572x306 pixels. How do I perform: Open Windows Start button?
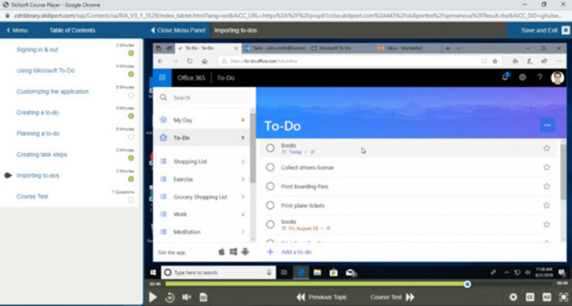click(153, 272)
